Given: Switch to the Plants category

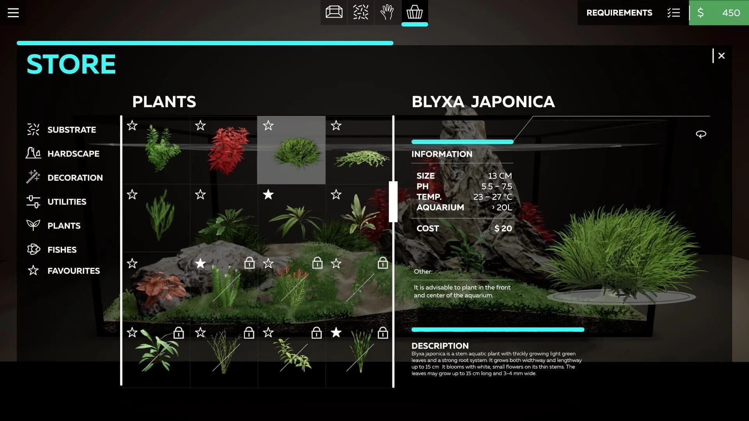Looking at the screenshot, I should point(64,225).
